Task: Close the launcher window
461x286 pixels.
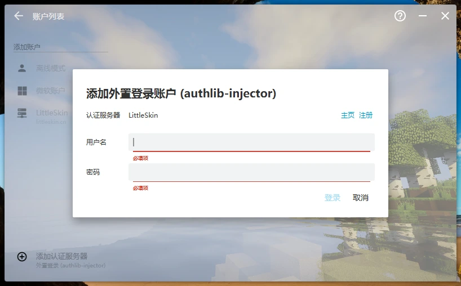Action: click(445, 16)
